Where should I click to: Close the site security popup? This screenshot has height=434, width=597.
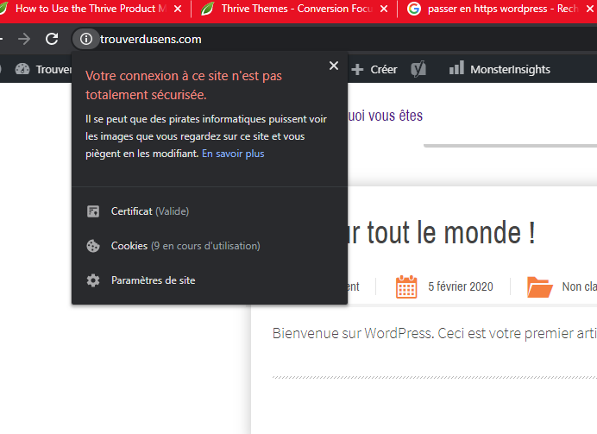click(x=334, y=66)
